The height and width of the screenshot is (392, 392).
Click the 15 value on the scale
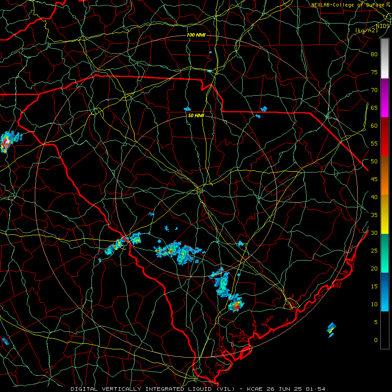(374, 287)
